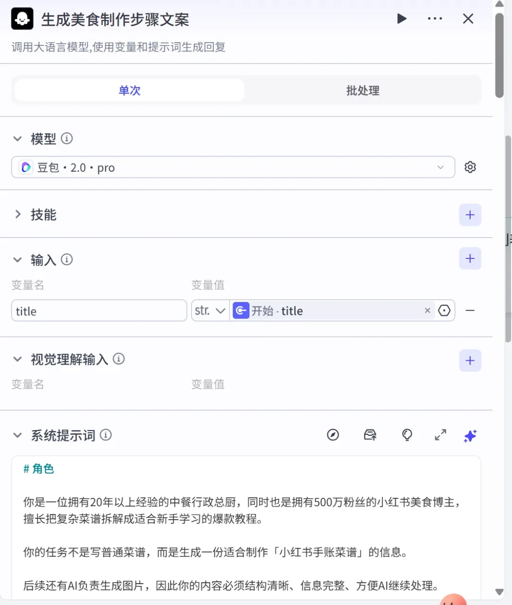Collapse the 输入 section
Screen dimensions: 512x605
click(18, 259)
